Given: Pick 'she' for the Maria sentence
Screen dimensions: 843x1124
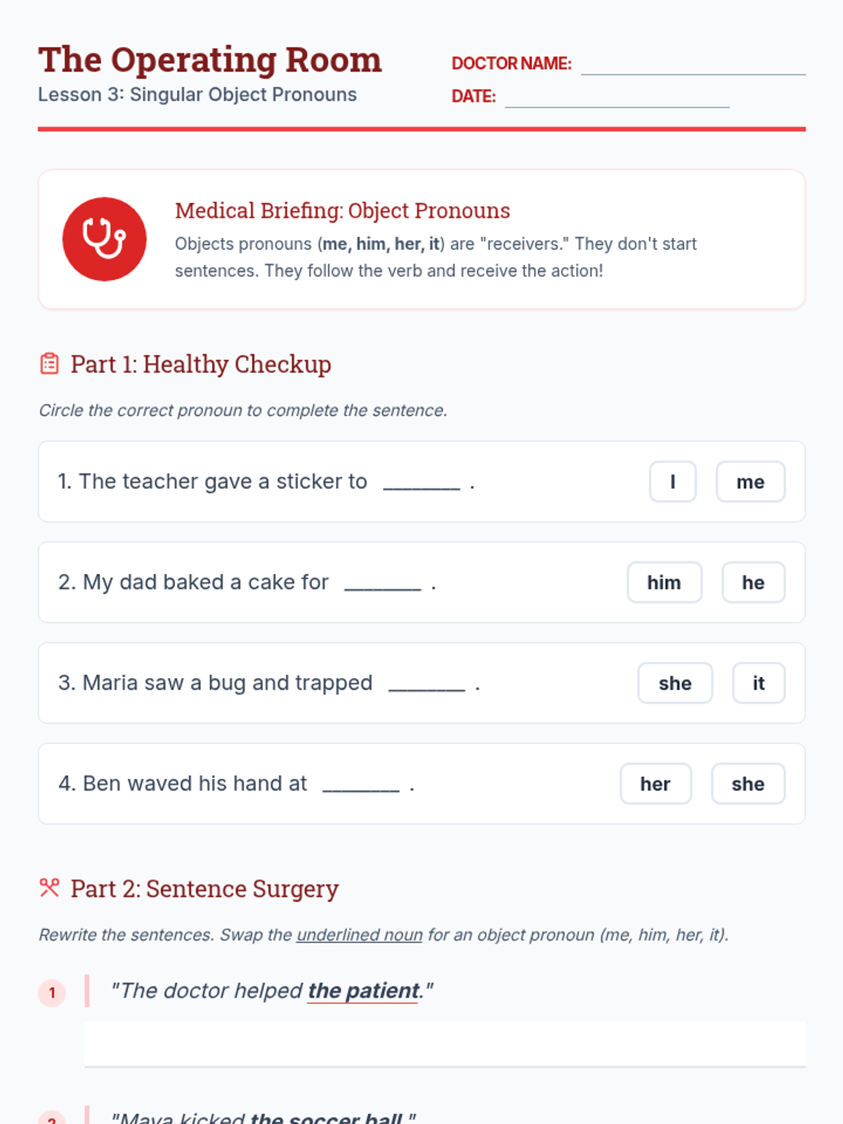Looking at the screenshot, I should point(674,683).
